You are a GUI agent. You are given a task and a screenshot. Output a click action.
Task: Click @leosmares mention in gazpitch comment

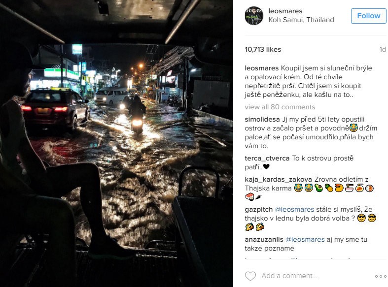(x=294, y=209)
